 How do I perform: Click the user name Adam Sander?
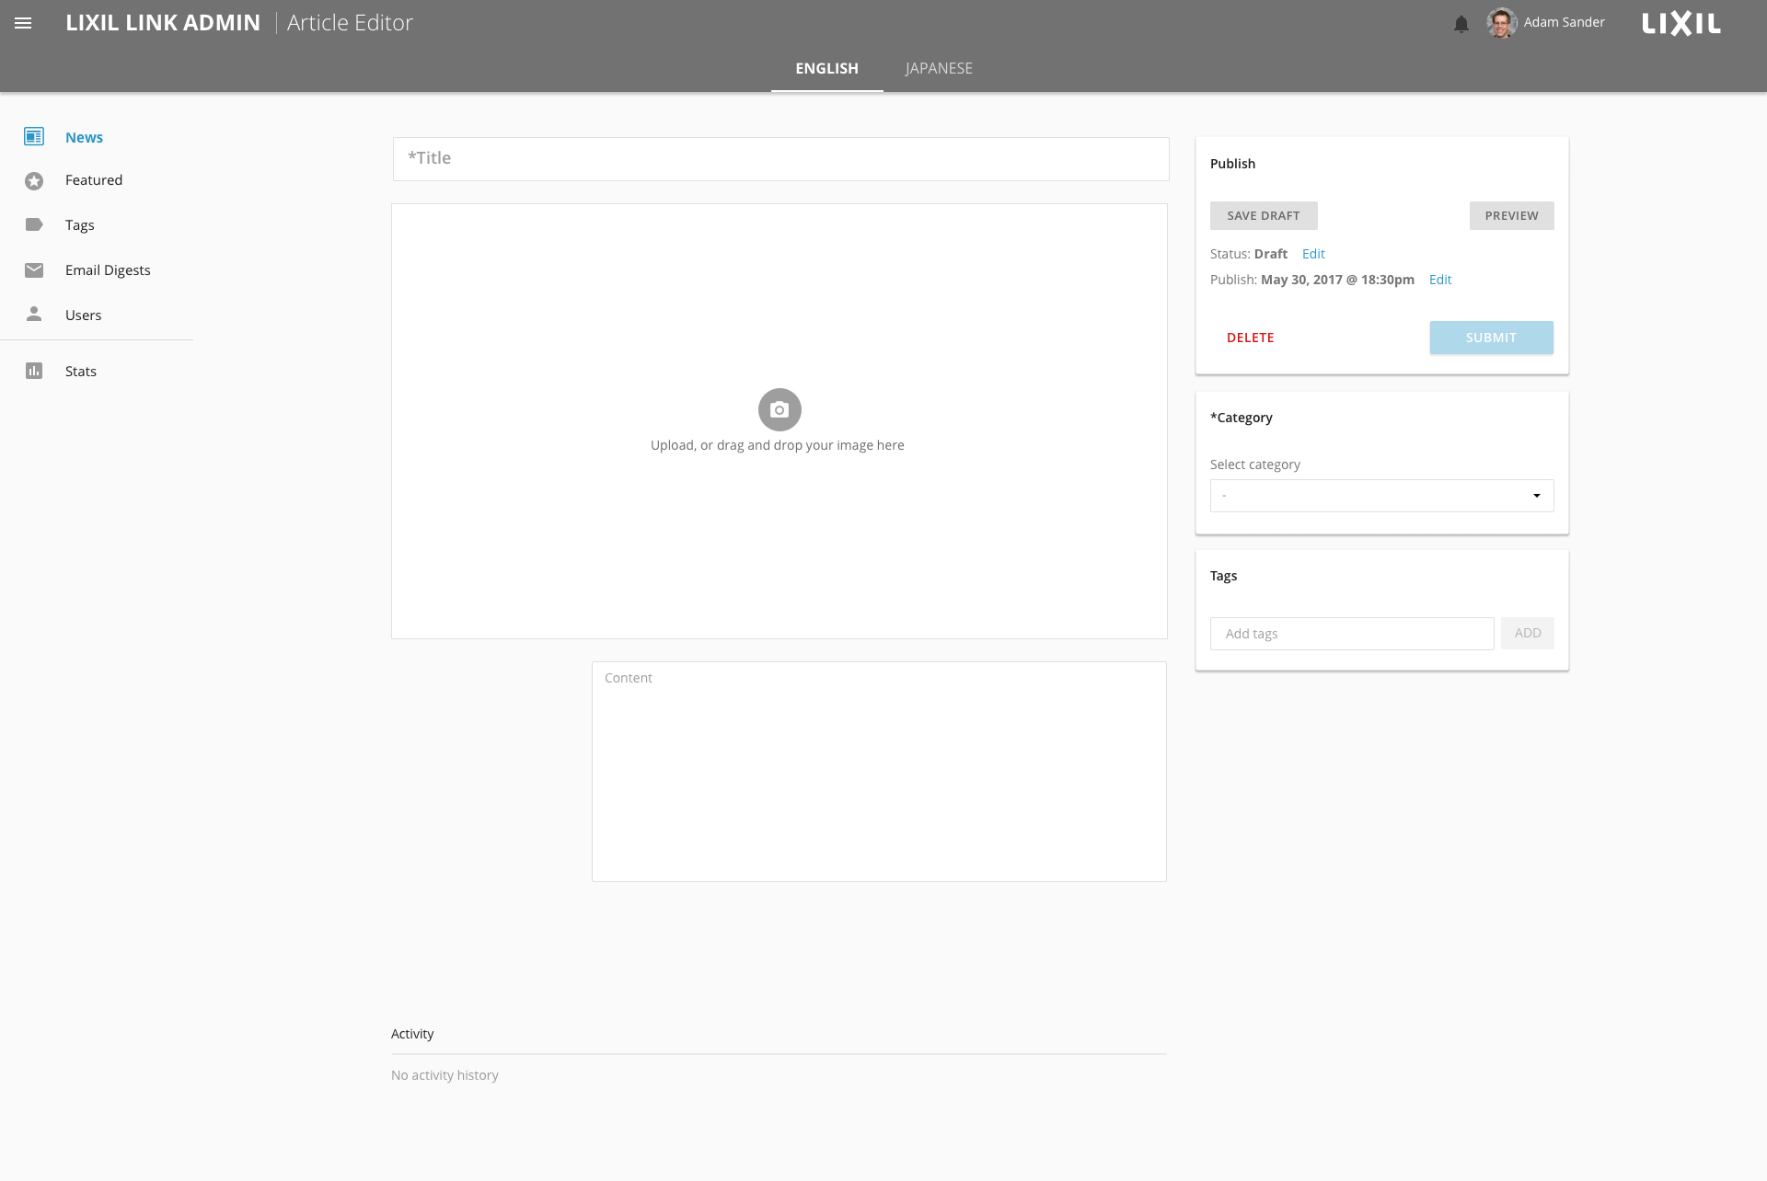coord(1565,22)
